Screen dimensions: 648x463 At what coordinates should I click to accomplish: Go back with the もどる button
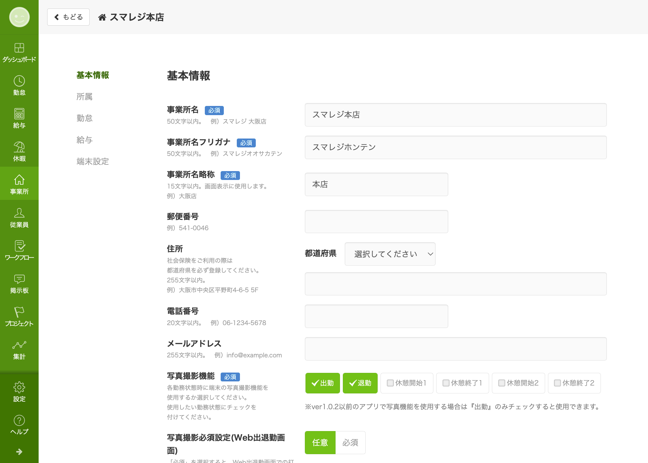pyautogui.click(x=68, y=17)
